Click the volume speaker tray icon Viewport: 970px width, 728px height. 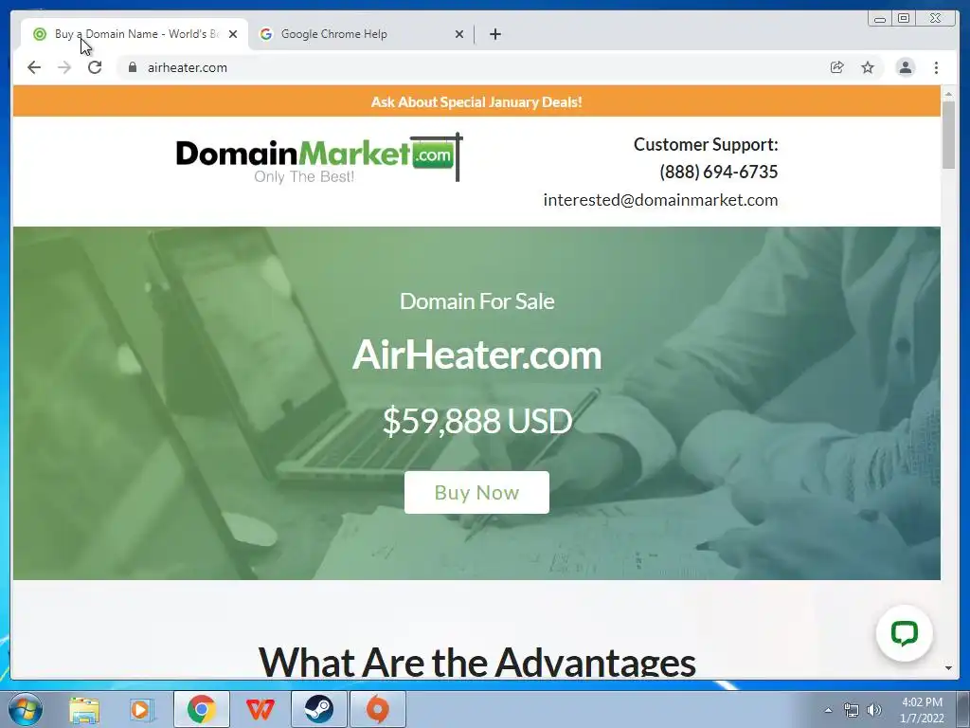click(x=874, y=710)
